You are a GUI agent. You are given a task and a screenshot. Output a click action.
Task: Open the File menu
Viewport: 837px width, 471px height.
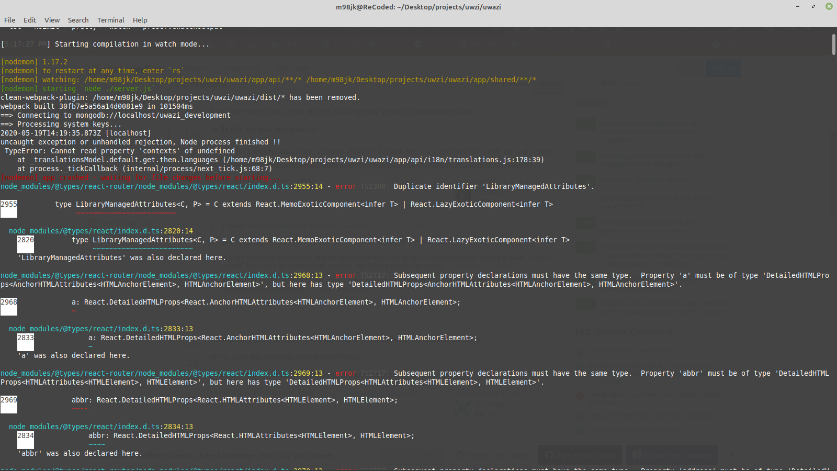tap(10, 20)
